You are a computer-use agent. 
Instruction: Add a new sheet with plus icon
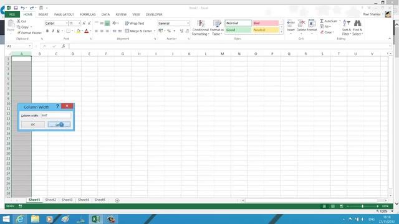(x=117, y=200)
